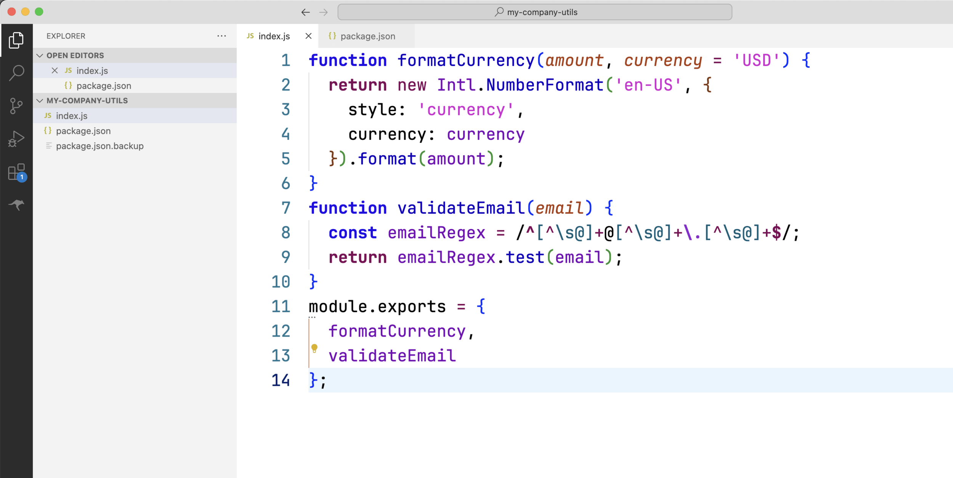The height and width of the screenshot is (478, 953).
Task: Switch to the package.json editor tab
Action: (x=367, y=36)
